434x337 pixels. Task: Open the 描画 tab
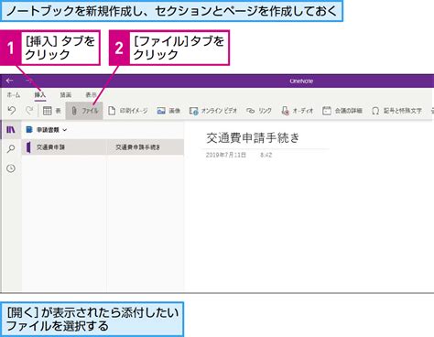66,95
